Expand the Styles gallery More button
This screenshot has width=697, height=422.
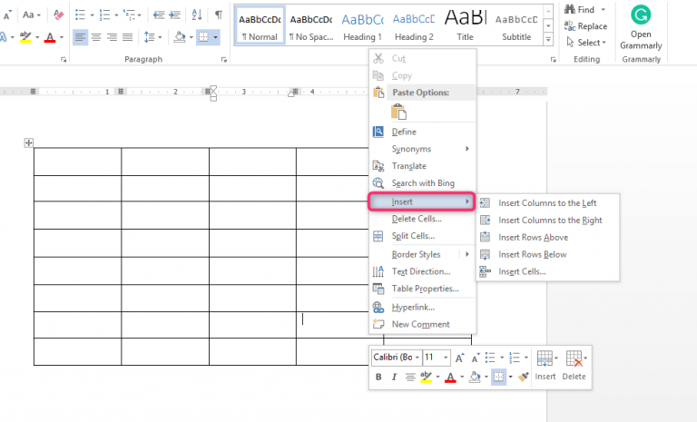(548, 40)
